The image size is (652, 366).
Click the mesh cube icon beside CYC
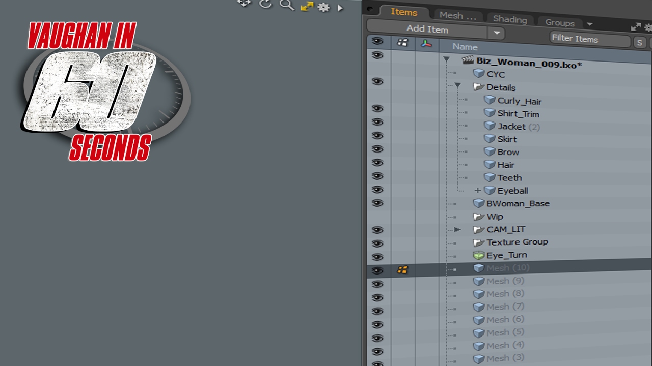point(479,74)
